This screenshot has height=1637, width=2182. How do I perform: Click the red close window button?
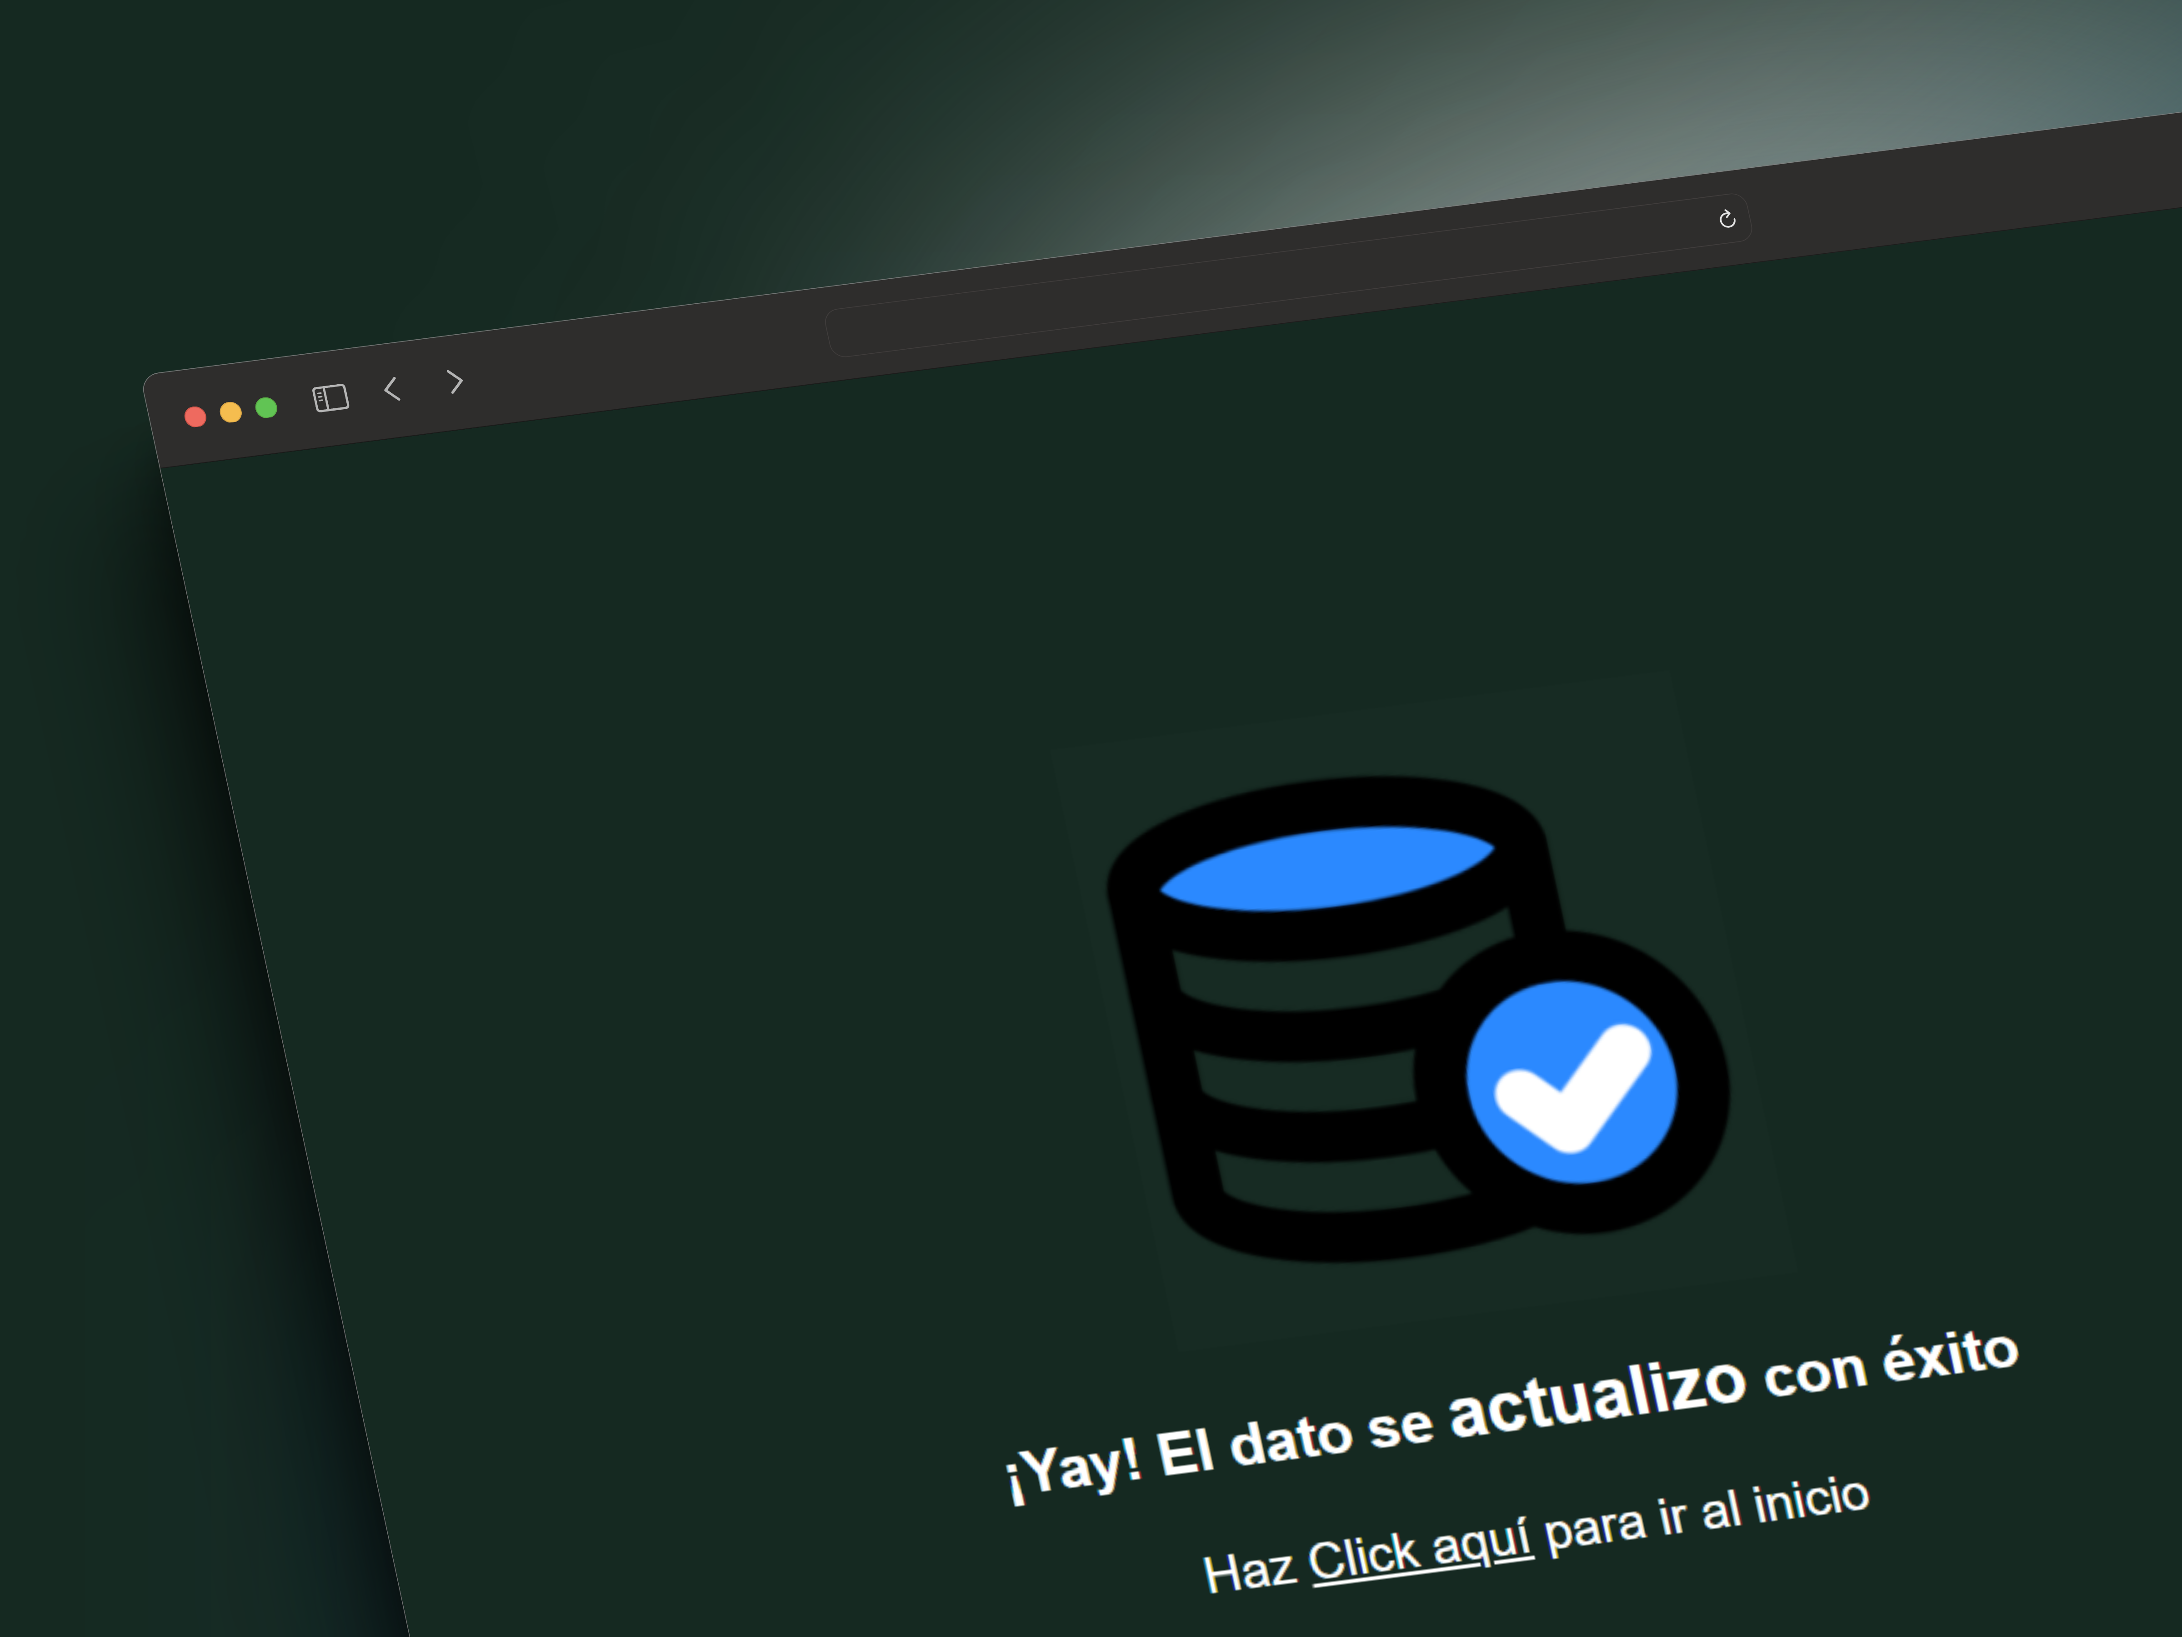point(195,417)
